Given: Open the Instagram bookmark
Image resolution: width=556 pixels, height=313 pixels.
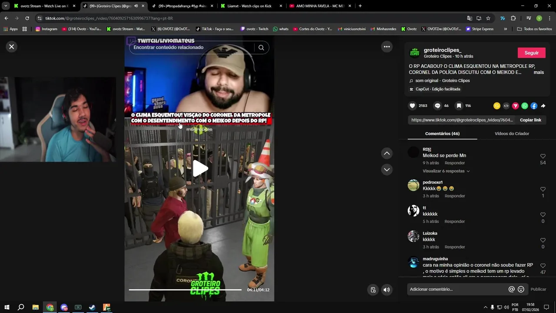Looking at the screenshot, I should pos(46,29).
